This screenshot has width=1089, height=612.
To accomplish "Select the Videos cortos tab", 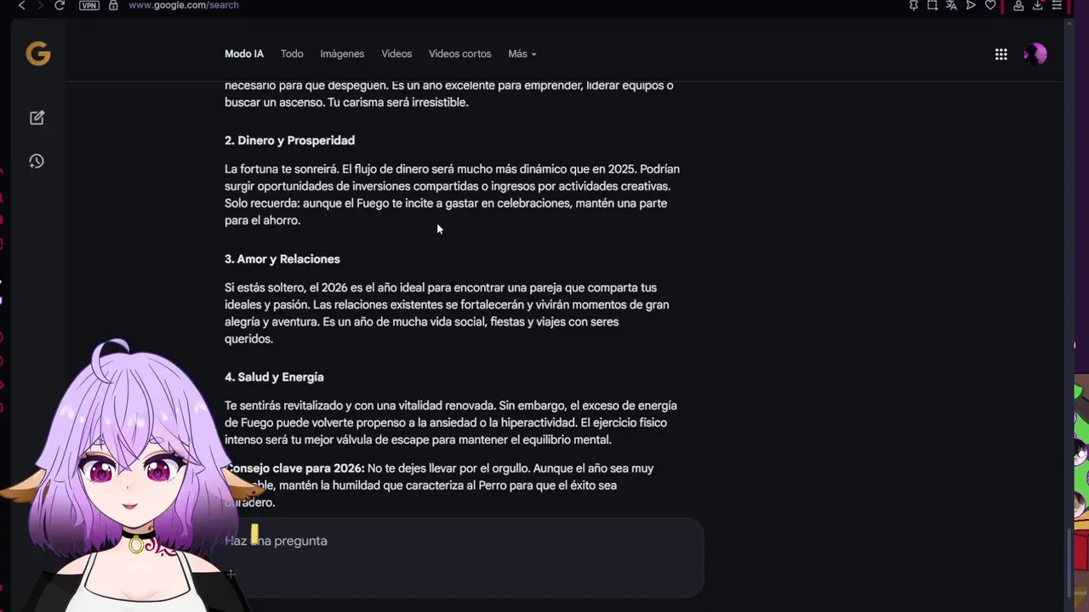I will tap(459, 54).
